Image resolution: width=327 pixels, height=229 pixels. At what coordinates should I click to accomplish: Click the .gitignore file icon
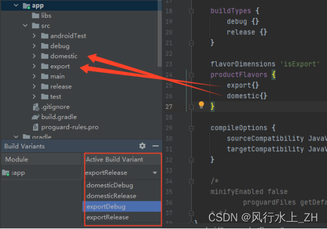pos(36,107)
